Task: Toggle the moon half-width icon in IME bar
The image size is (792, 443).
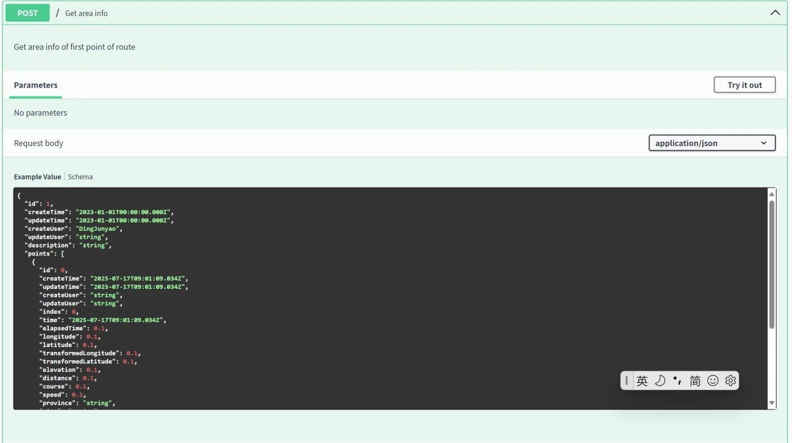Action: (x=660, y=381)
